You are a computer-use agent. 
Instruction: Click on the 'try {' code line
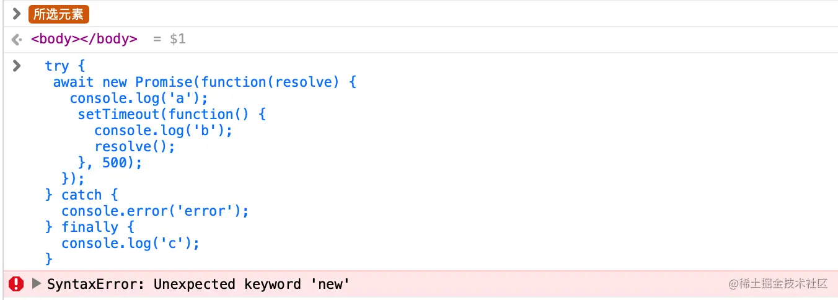[x=65, y=66]
